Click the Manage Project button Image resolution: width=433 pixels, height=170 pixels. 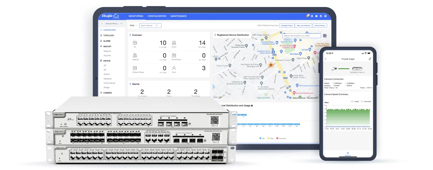tap(287, 25)
